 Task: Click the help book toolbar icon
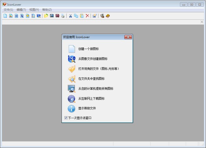point(108,16)
